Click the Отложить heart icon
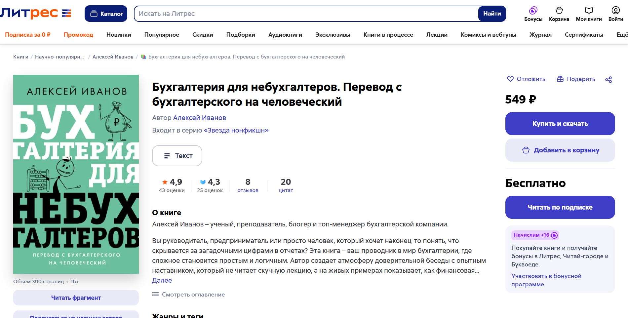Image resolution: width=628 pixels, height=318 pixels. [510, 79]
